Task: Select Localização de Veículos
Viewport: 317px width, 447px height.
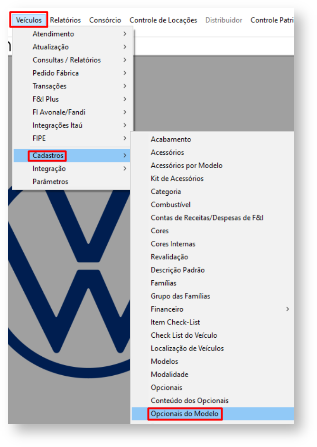Action: [213, 349]
